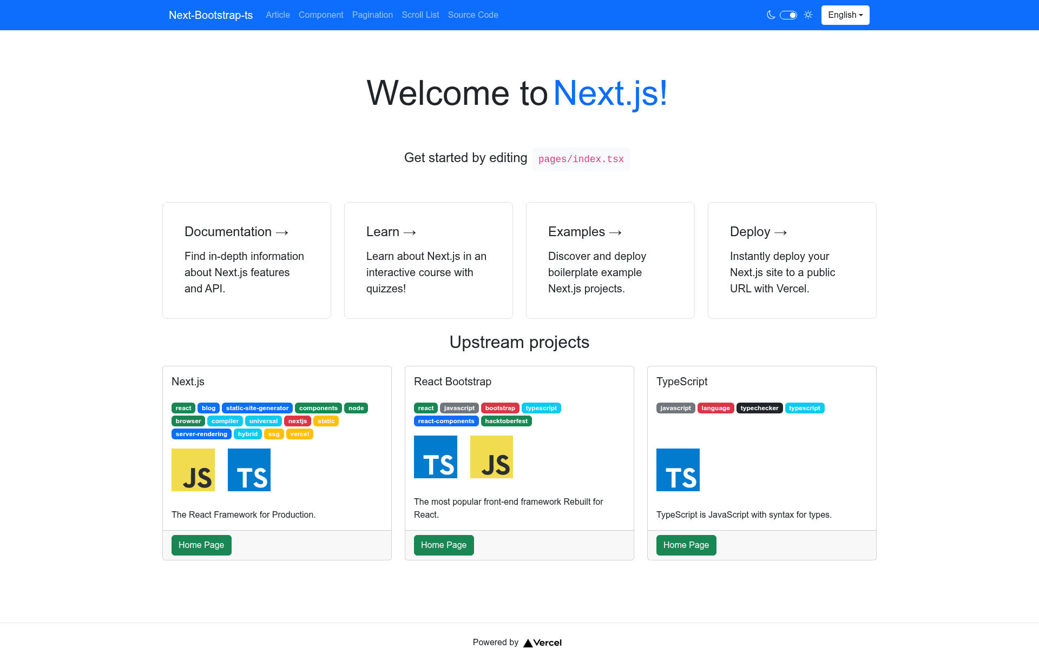Click the Next-Bootstrap-ts brand link
This screenshot has width=1039, height=662.
(x=211, y=15)
